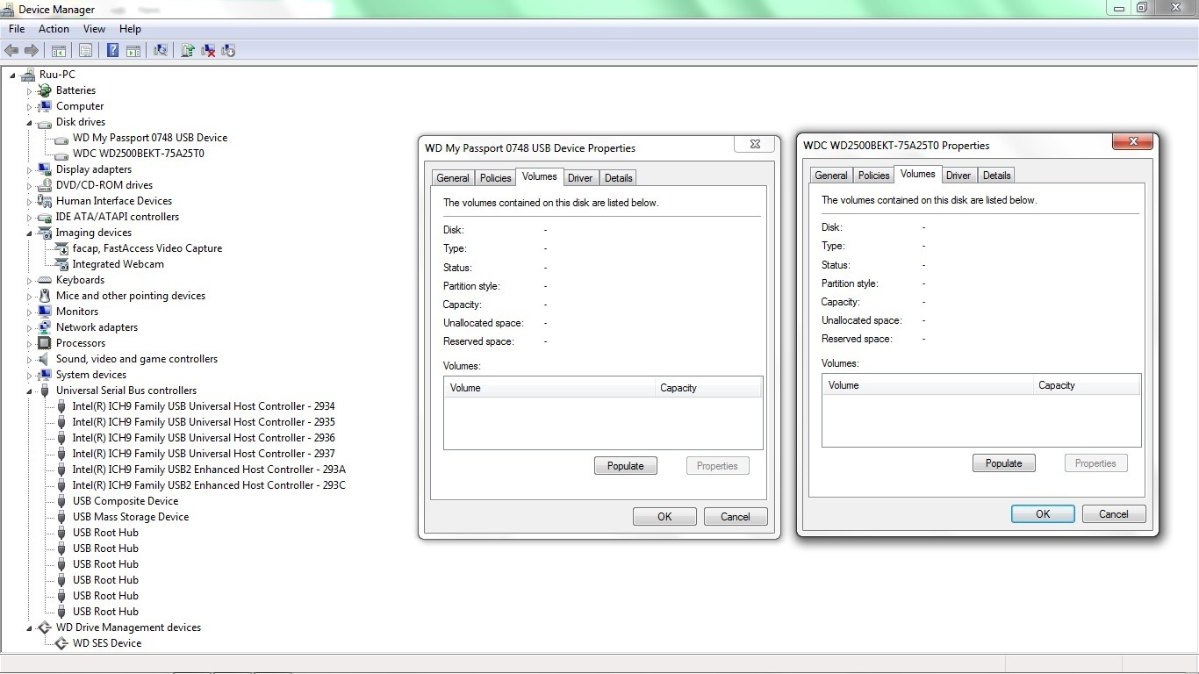Switch to Driver tab in WDC WD2500BEKT Properties
Image resolution: width=1199 pixels, height=674 pixels.
(x=958, y=176)
